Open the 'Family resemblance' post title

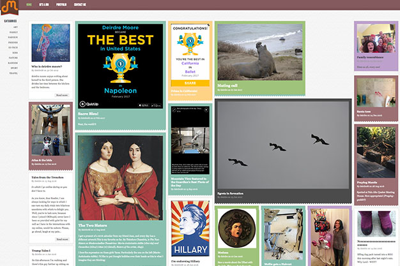[370, 57]
